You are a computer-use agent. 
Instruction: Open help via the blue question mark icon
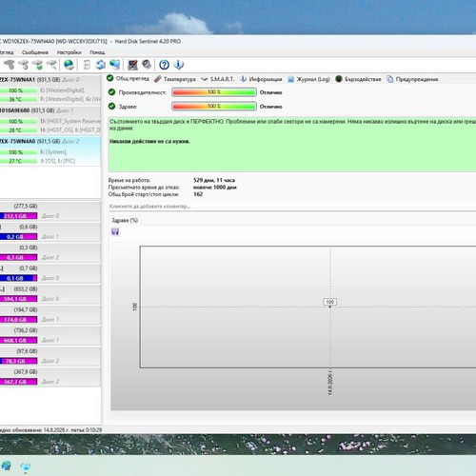[164, 65]
